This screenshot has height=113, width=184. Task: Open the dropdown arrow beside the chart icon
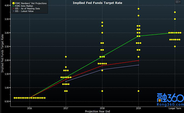click(x=180, y=2)
